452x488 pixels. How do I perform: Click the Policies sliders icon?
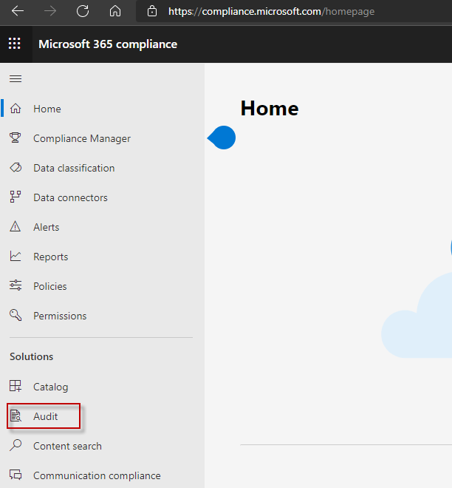(16, 285)
